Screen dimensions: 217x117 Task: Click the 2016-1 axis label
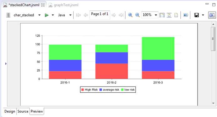point(65,82)
